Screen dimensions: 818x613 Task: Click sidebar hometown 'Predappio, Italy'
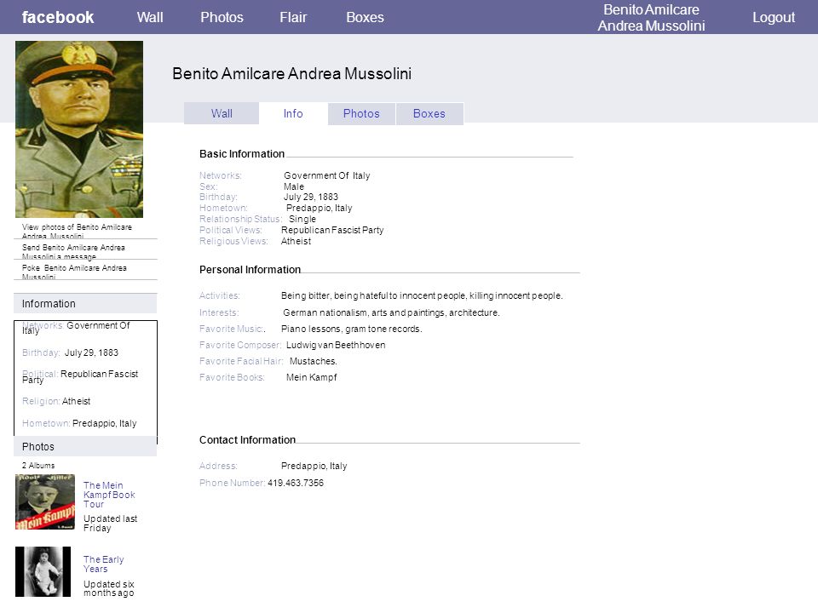pos(104,423)
